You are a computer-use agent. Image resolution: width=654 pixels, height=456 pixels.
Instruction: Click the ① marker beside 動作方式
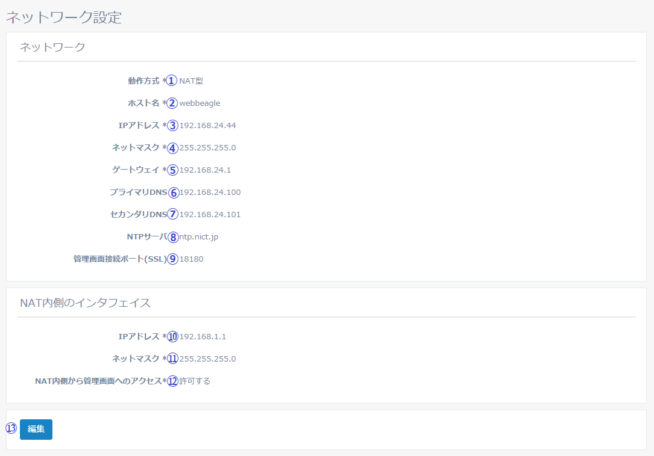(172, 80)
